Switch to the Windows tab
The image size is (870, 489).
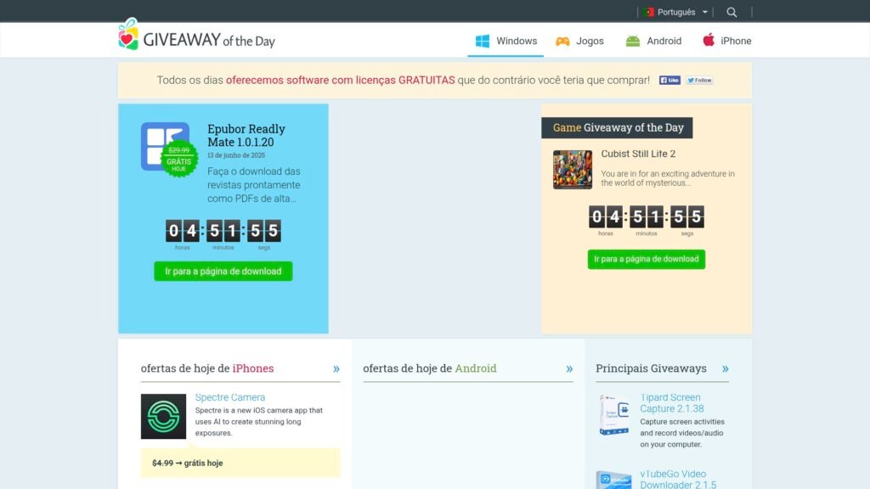(x=506, y=41)
